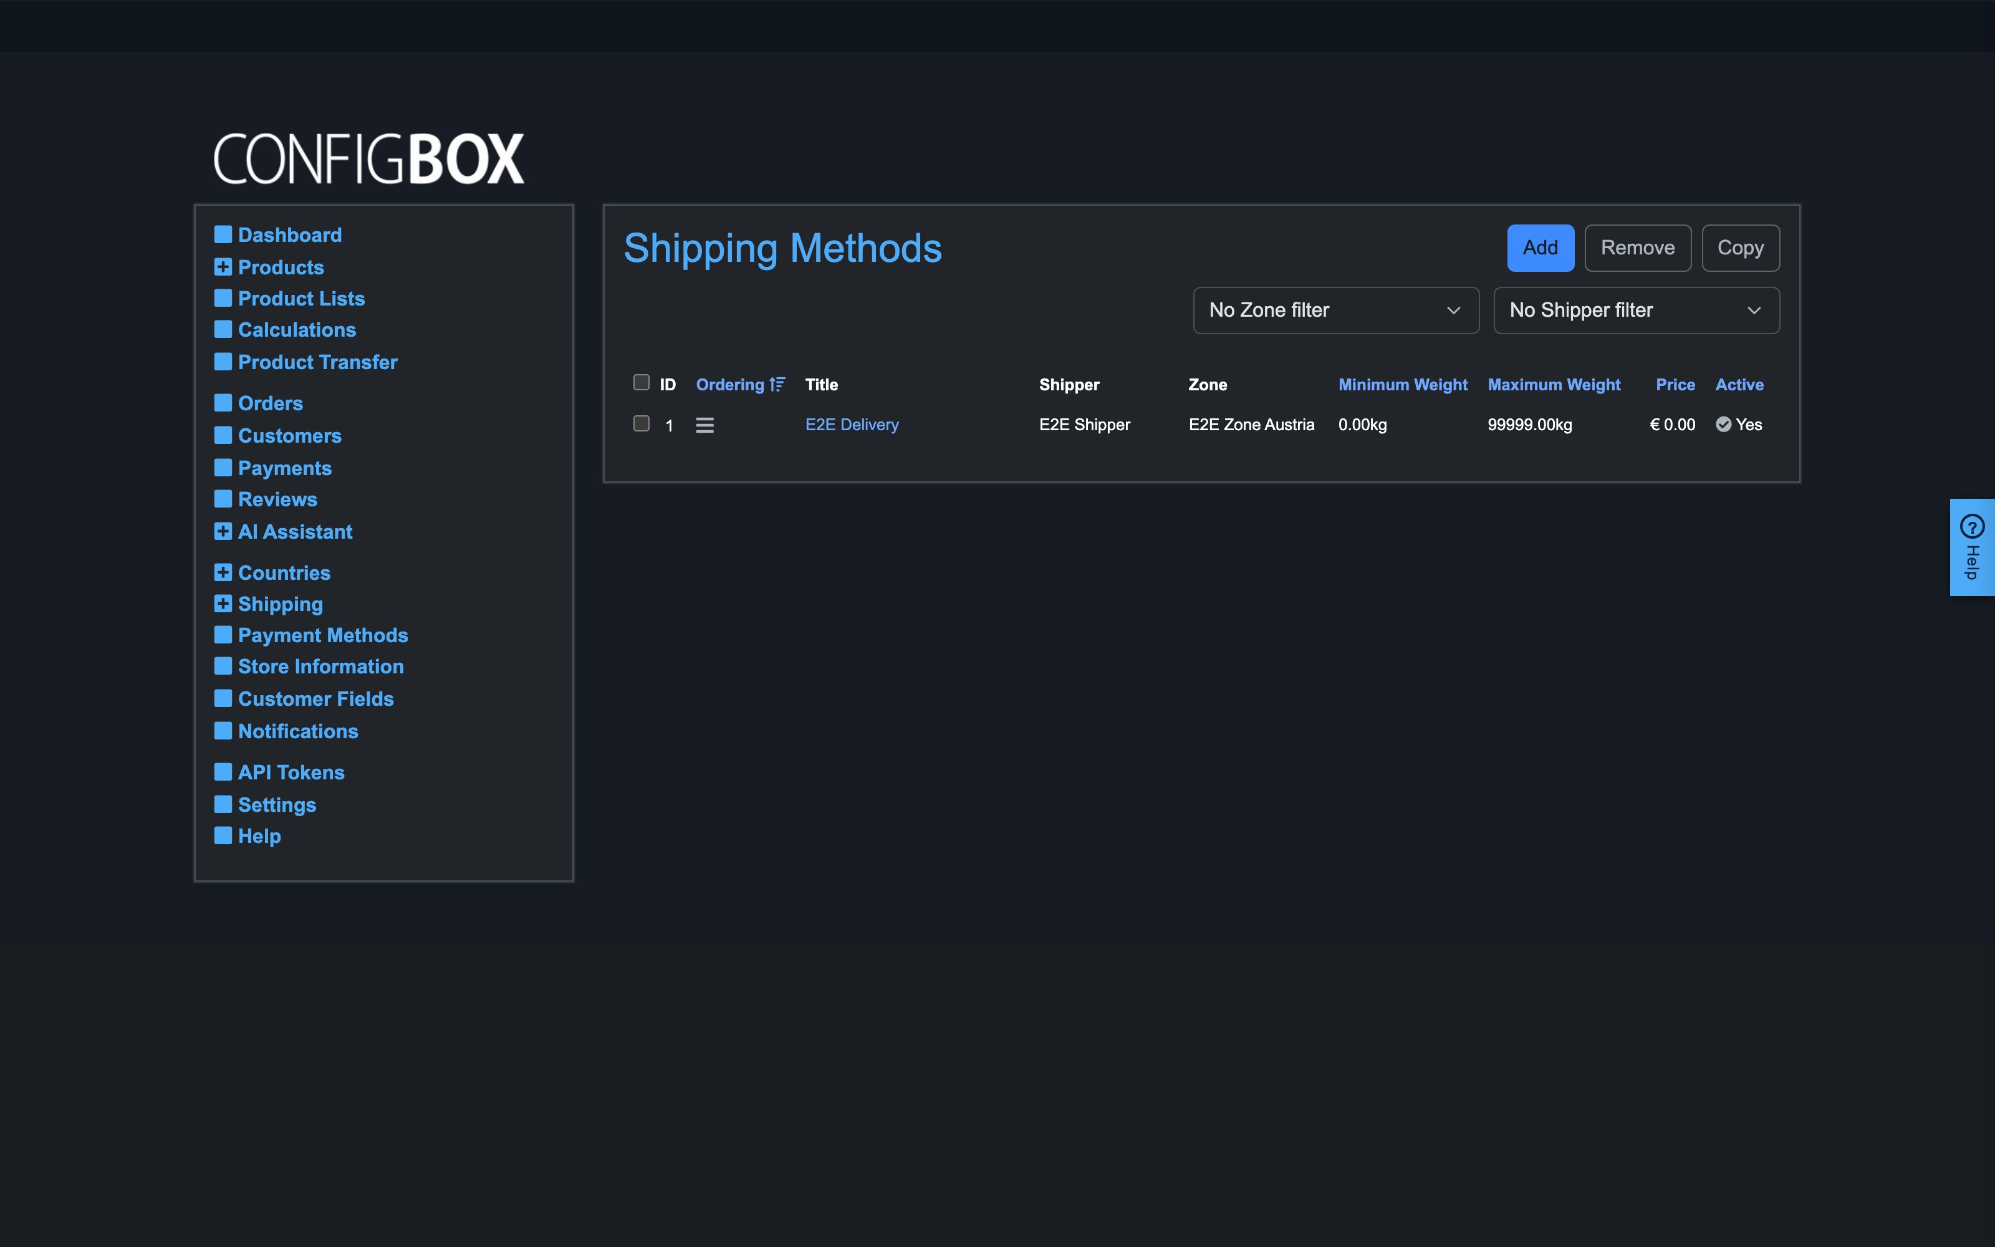The width and height of the screenshot is (1995, 1247).
Task: Click the Copy button
Action: [x=1740, y=248]
